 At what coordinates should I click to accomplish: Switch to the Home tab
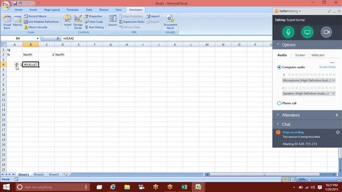19,10
